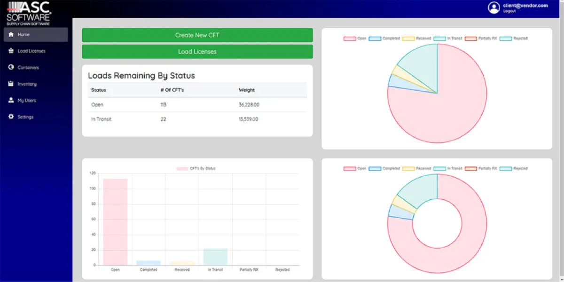
Task: Click the My Users person icon
Action: (x=11, y=100)
